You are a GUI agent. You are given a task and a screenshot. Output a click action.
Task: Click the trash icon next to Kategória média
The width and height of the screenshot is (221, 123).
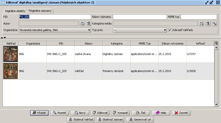(208, 23)
